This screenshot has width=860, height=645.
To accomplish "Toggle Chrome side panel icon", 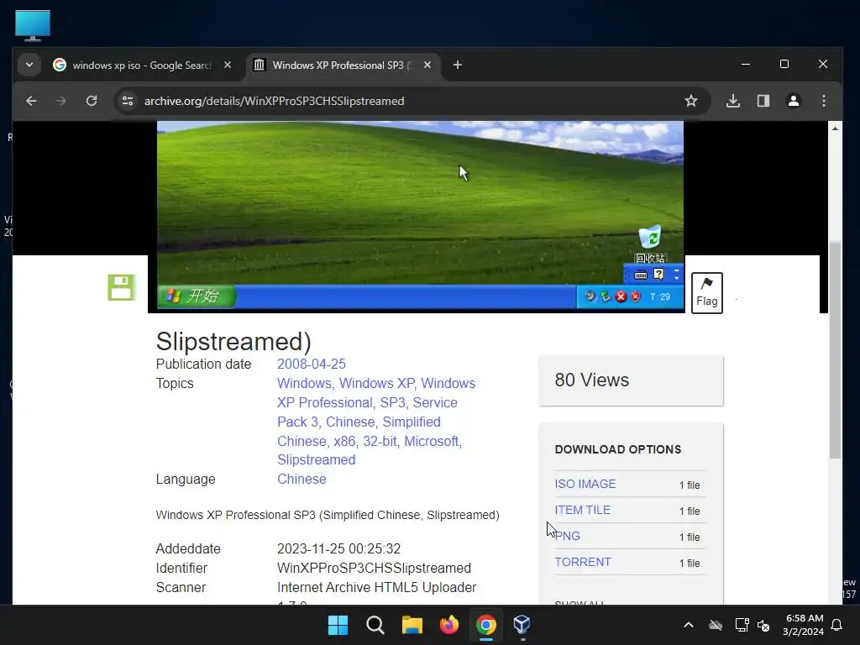I will tap(763, 101).
